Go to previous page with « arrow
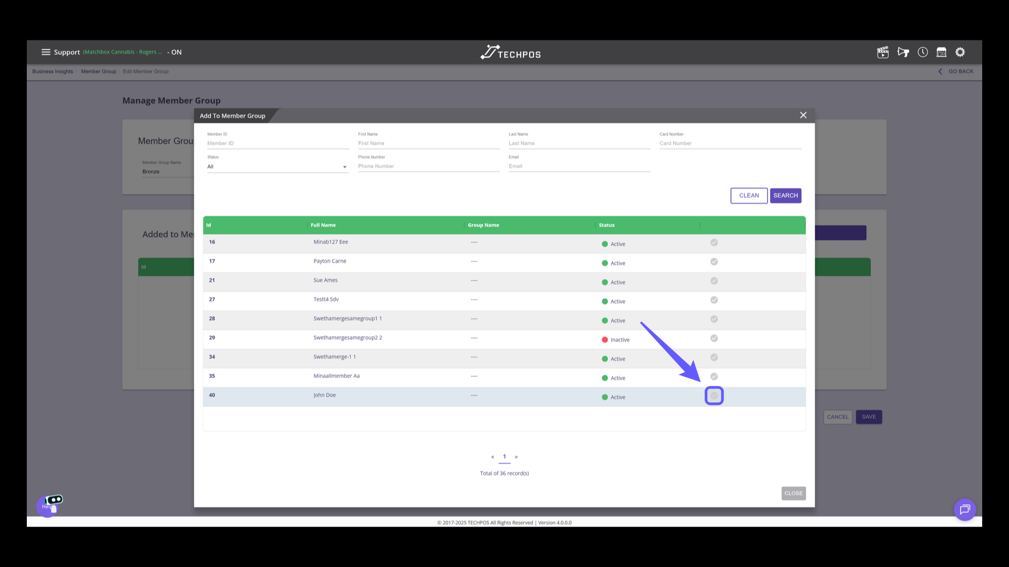Viewport: 1009px width, 567px height. [492, 457]
